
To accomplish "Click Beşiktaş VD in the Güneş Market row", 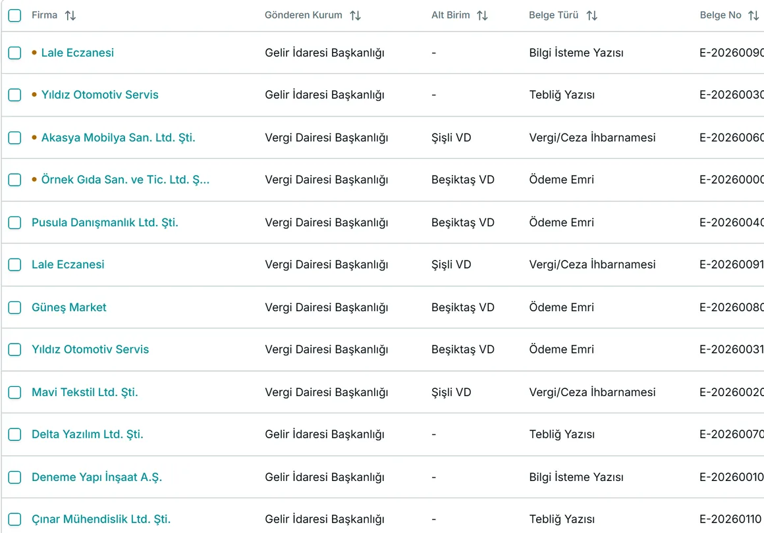I will click(463, 308).
